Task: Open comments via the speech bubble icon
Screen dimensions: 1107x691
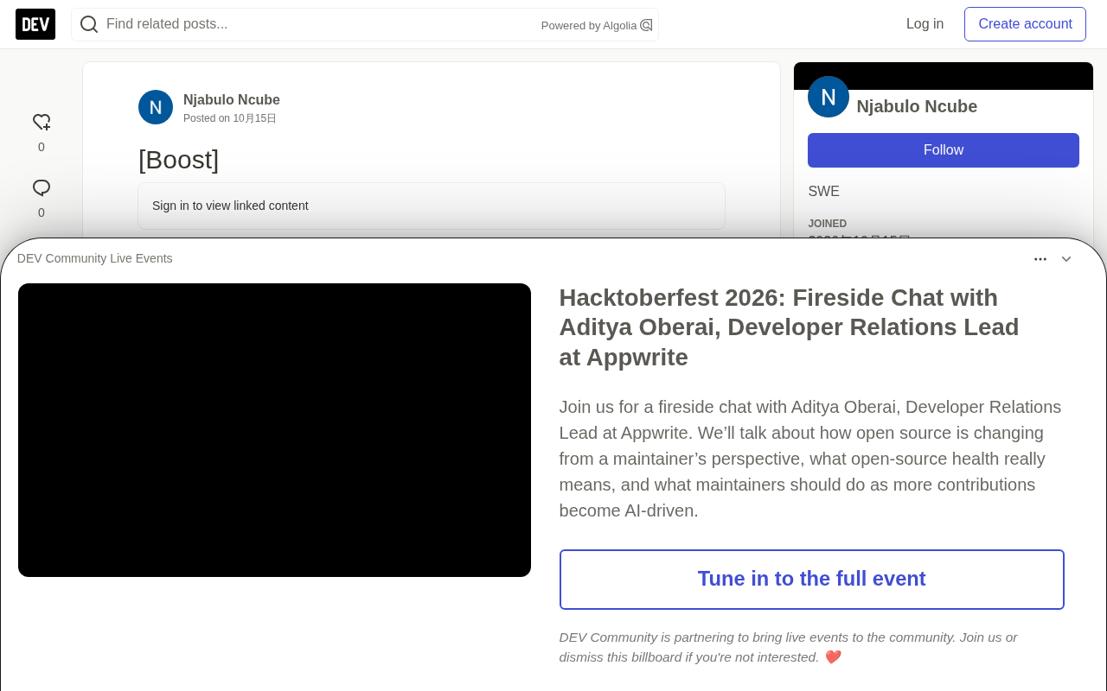Action: [x=42, y=188]
